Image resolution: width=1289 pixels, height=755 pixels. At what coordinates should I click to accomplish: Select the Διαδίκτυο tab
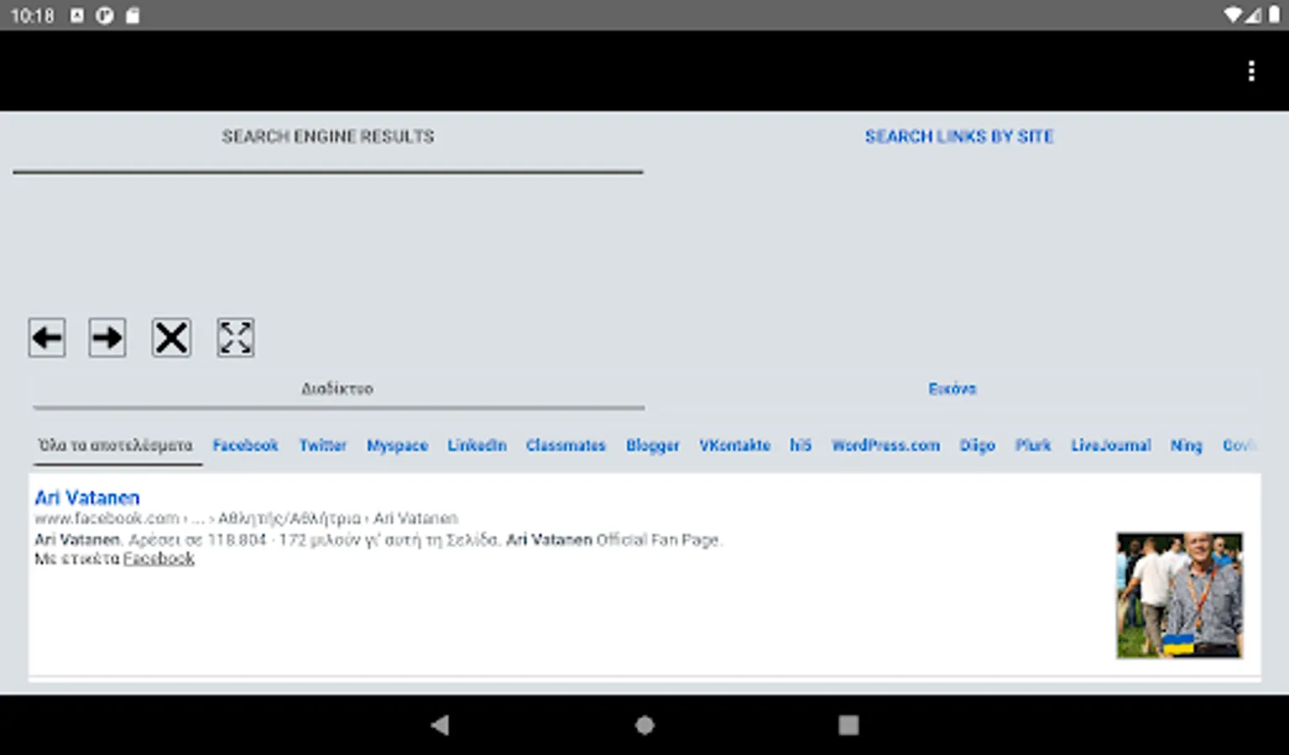[338, 389]
